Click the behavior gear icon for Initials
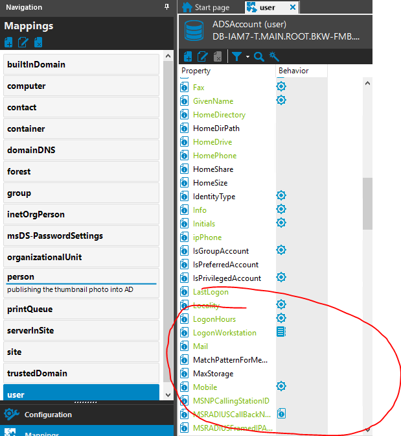401x436 pixels. pyautogui.click(x=281, y=223)
